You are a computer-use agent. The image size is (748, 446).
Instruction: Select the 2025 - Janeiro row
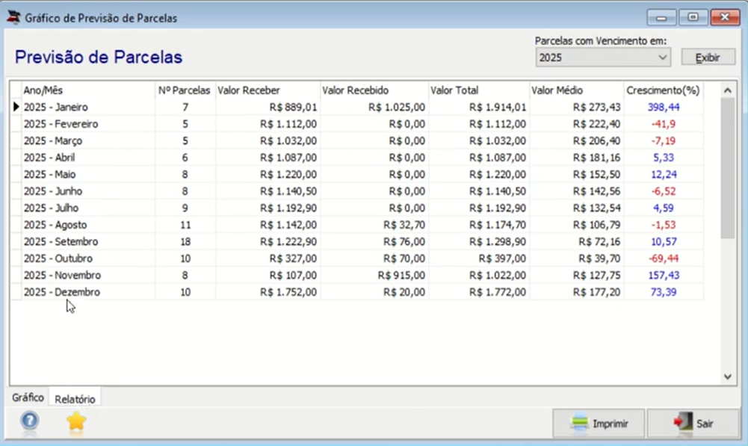coord(357,107)
